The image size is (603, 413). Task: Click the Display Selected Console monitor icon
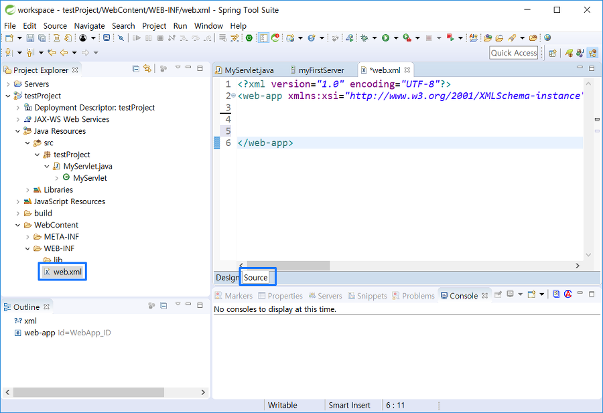point(510,295)
